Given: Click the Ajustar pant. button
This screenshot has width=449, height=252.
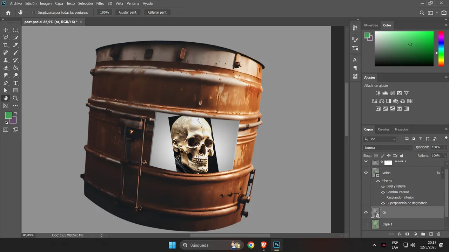Looking at the screenshot, I should 128,13.
